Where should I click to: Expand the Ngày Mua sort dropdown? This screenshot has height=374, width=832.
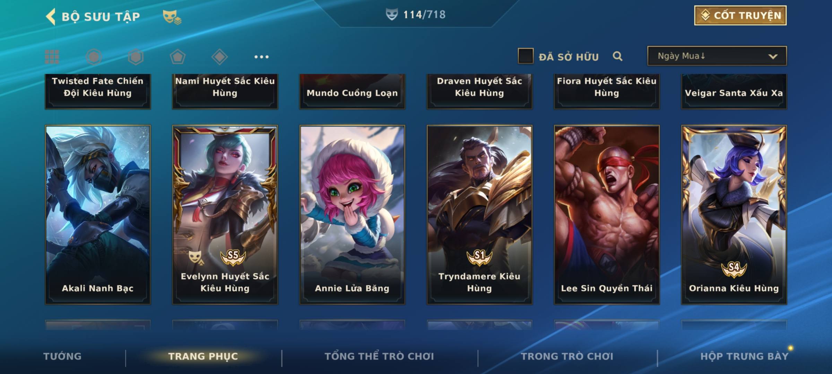click(717, 56)
